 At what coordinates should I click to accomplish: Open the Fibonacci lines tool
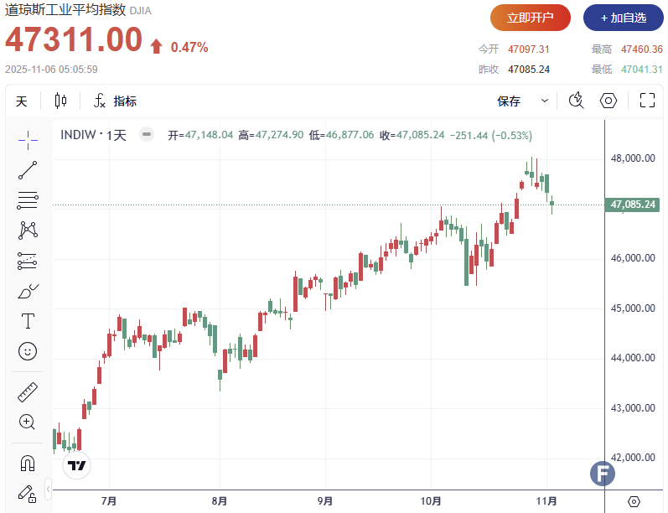28,200
